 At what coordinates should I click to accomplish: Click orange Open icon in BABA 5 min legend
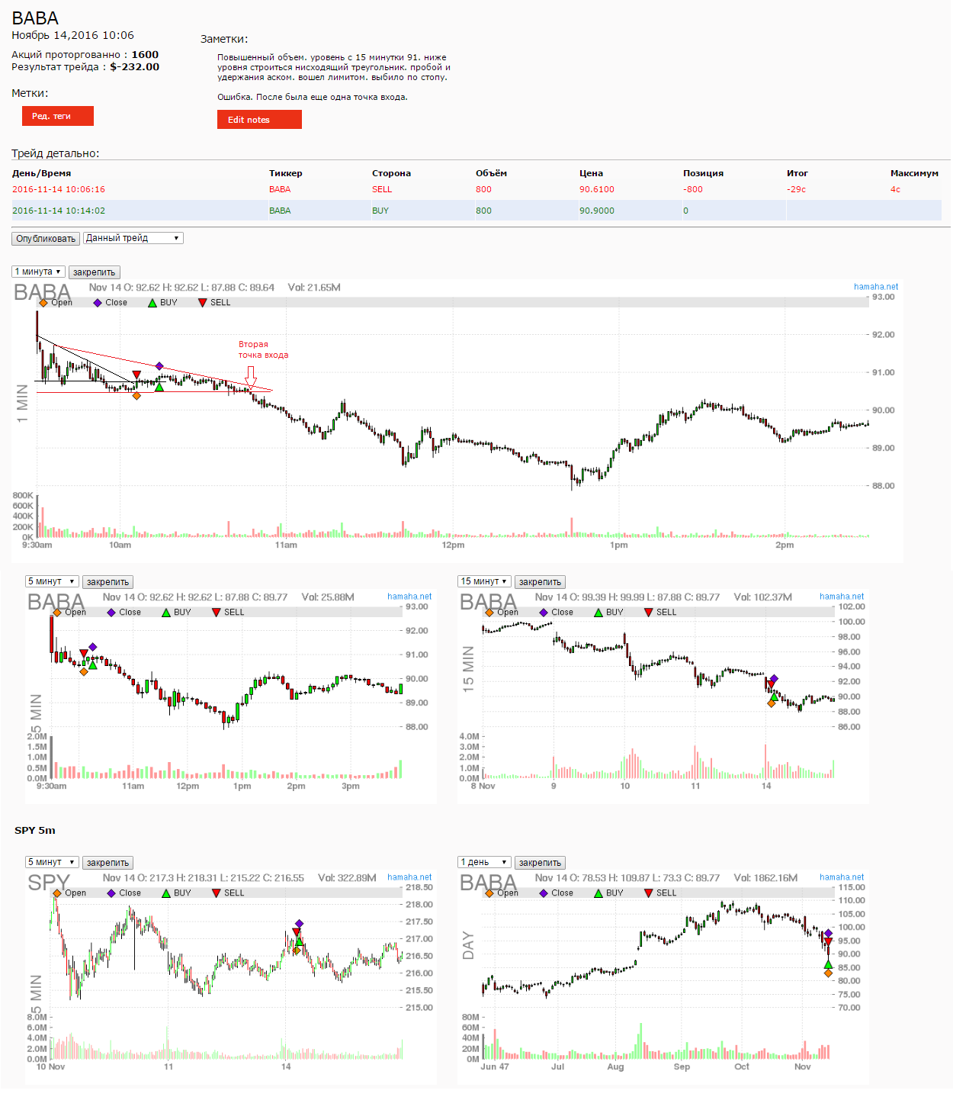point(57,613)
